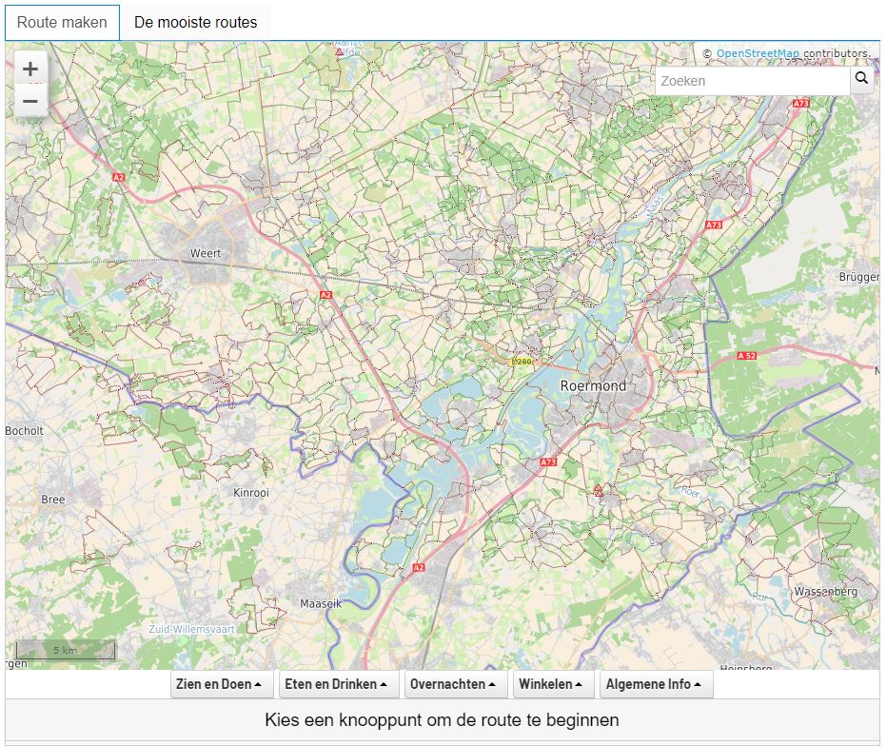The image size is (887, 746).
Task: Collapse the "Zien en Doen" category panel
Action: (x=220, y=683)
